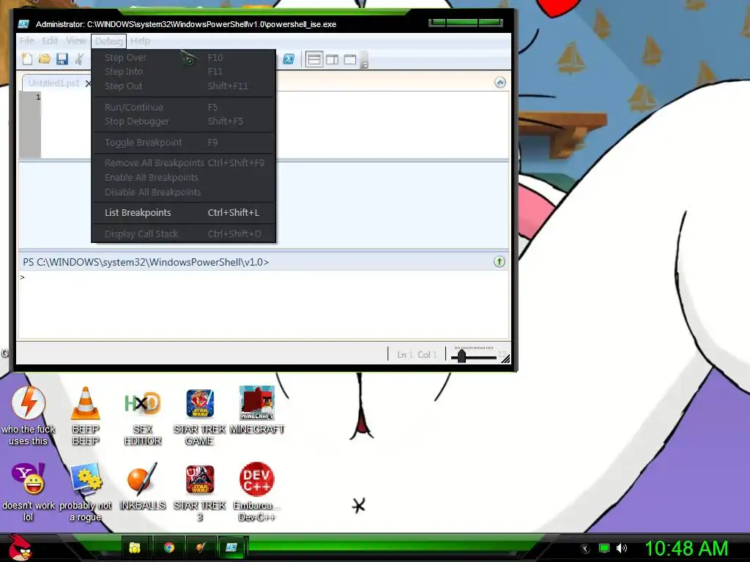Select Stop Debugger in Debug menu

183,121
